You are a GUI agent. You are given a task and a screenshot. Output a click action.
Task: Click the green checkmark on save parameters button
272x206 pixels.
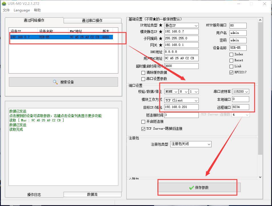point(191,187)
